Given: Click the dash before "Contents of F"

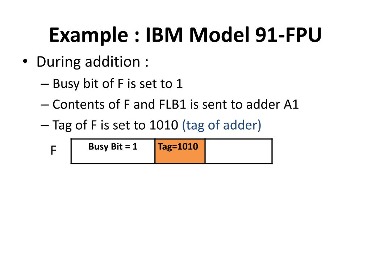Looking at the screenshot, I should [45, 105].
